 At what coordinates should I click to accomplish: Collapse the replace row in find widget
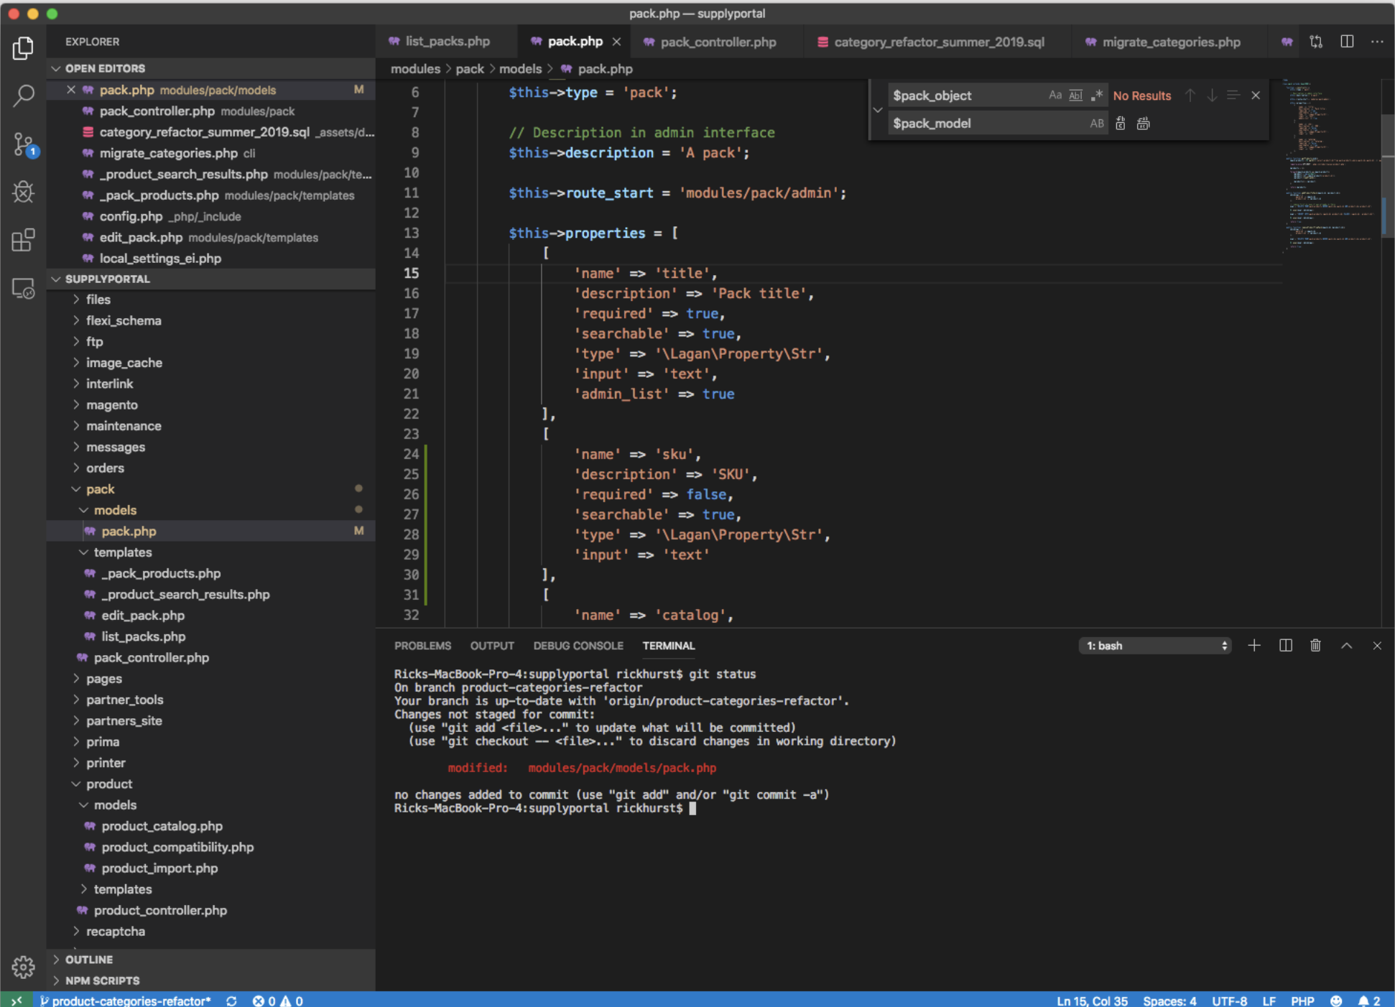click(x=878, y=109)
